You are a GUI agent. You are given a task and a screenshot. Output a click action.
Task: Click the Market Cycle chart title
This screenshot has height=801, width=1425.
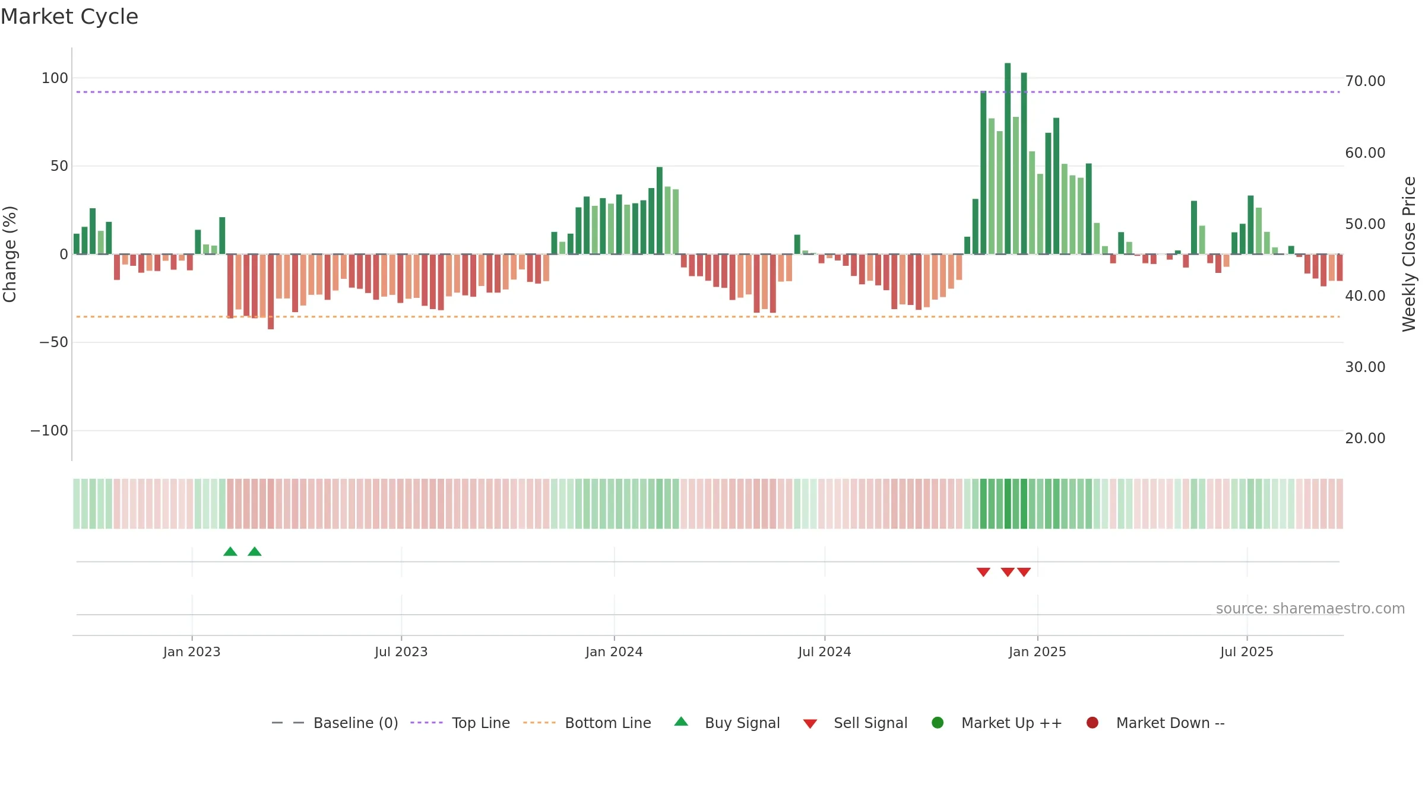click(69, 17)
